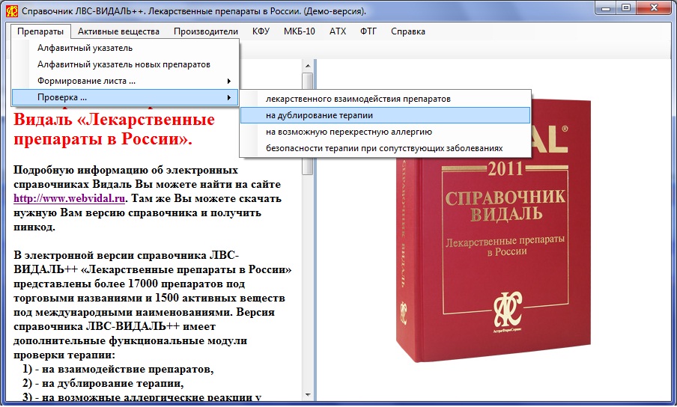The image size is (677, 407).
Task: Click the application icon in title bar
Action: coord(12,10)
